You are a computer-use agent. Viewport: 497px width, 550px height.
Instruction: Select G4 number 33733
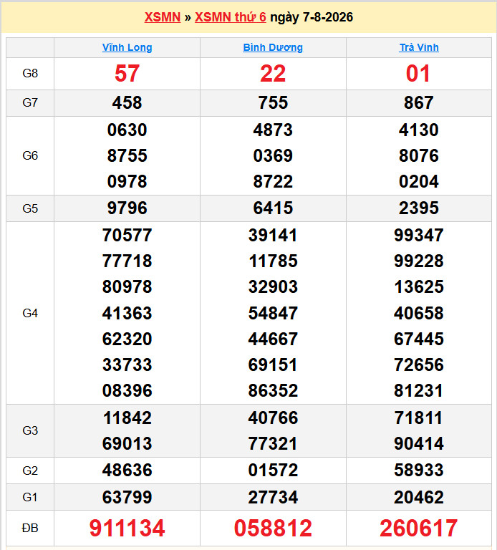tap(127, 365)
